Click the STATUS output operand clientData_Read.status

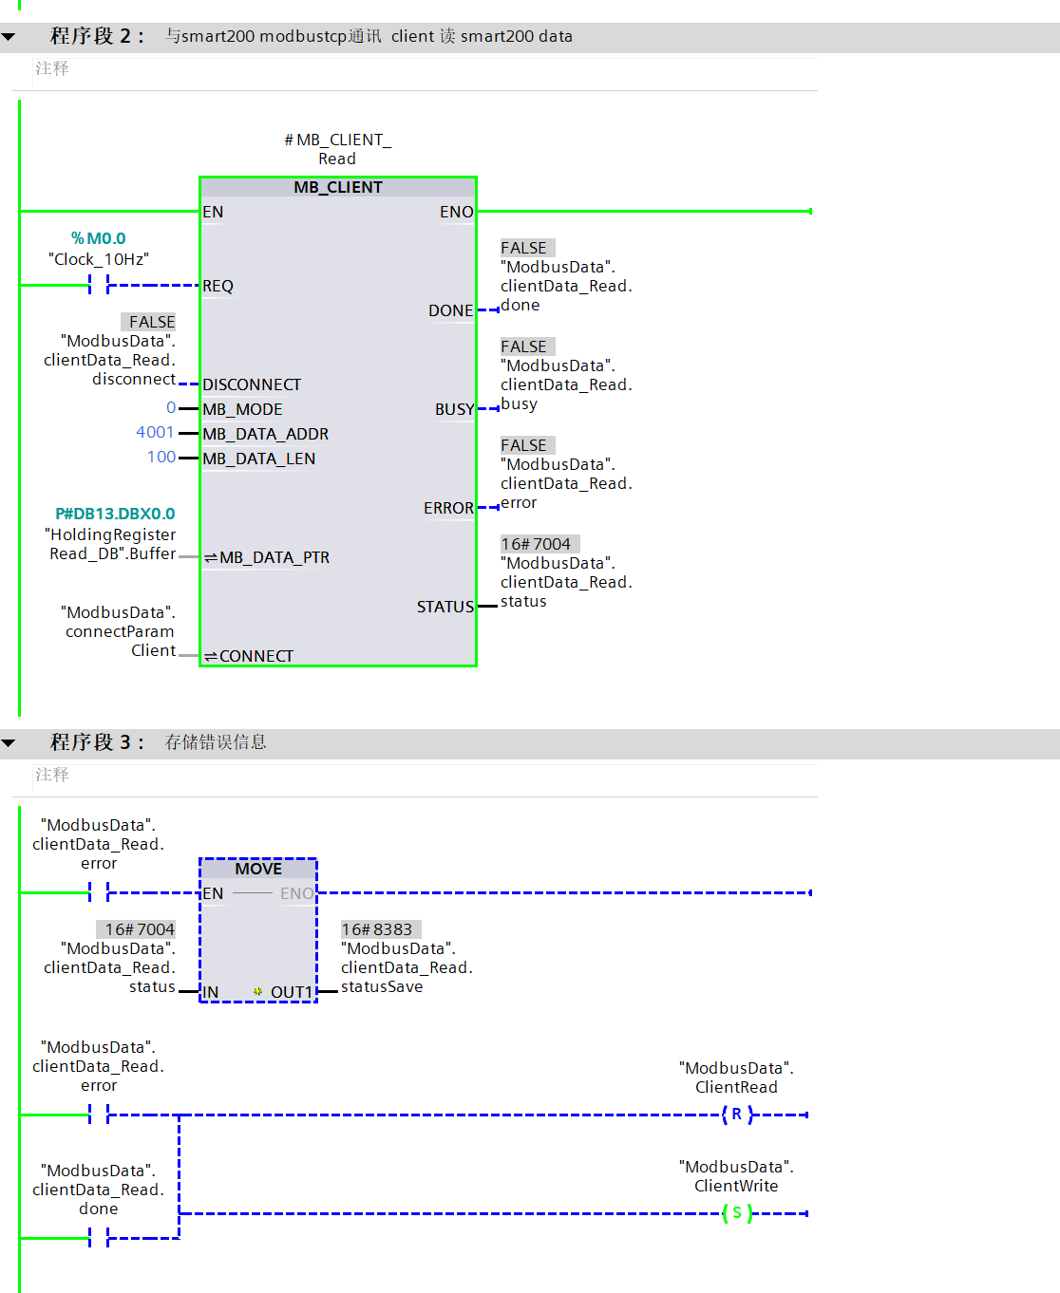point(566,582)
